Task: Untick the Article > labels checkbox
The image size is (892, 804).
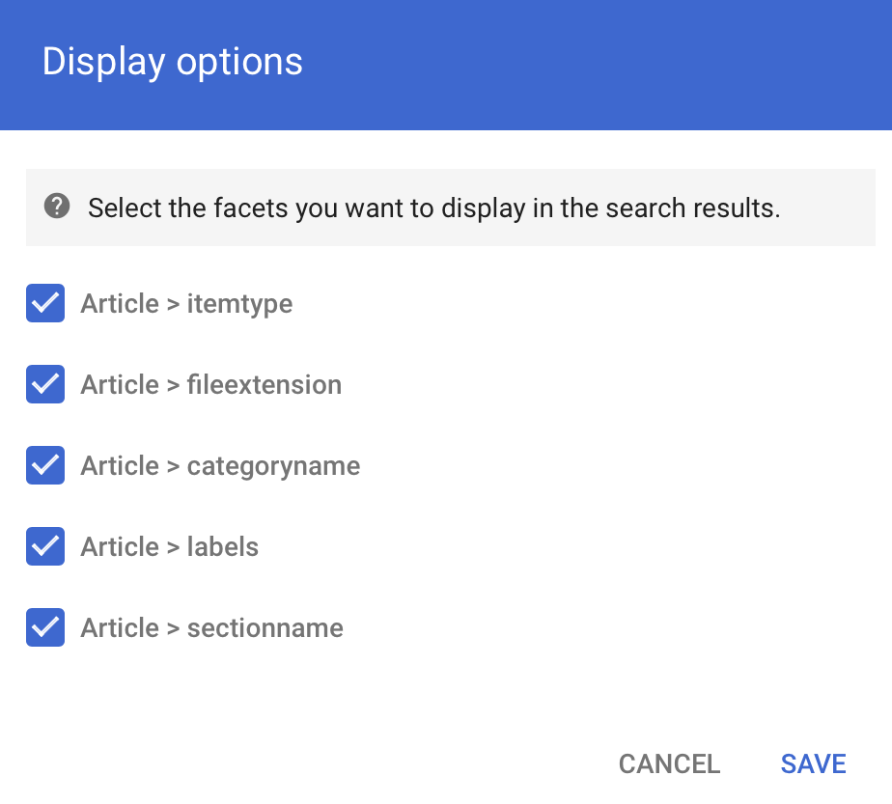Action: tap(45, 546)
